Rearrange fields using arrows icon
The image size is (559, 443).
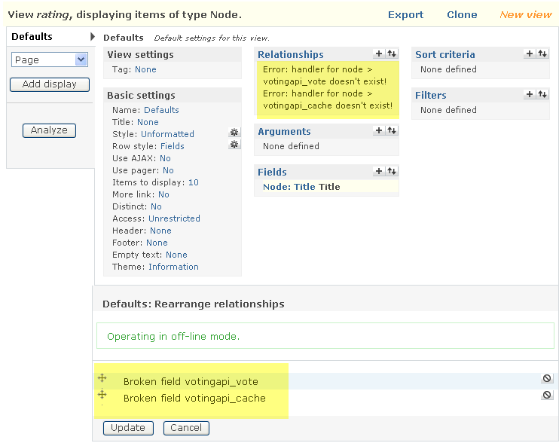point(392,172)
